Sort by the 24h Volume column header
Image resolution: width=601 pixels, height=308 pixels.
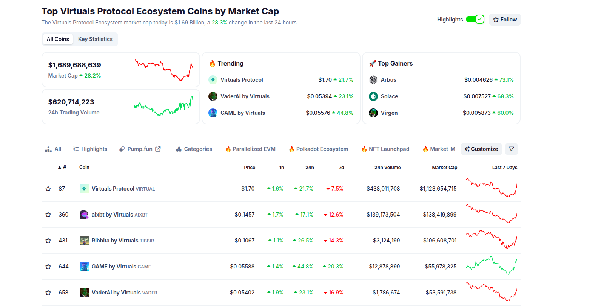(387, 168)
